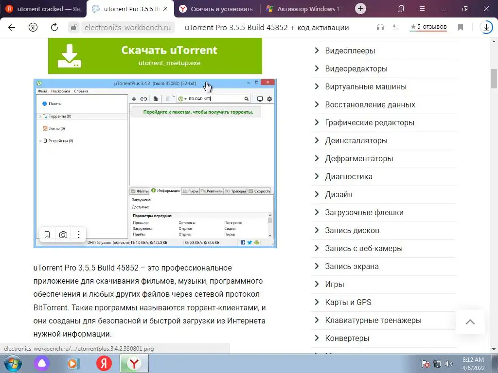Open the browser hamburger menu
This screenshot has height=373, width=498.
click(422, 9)
